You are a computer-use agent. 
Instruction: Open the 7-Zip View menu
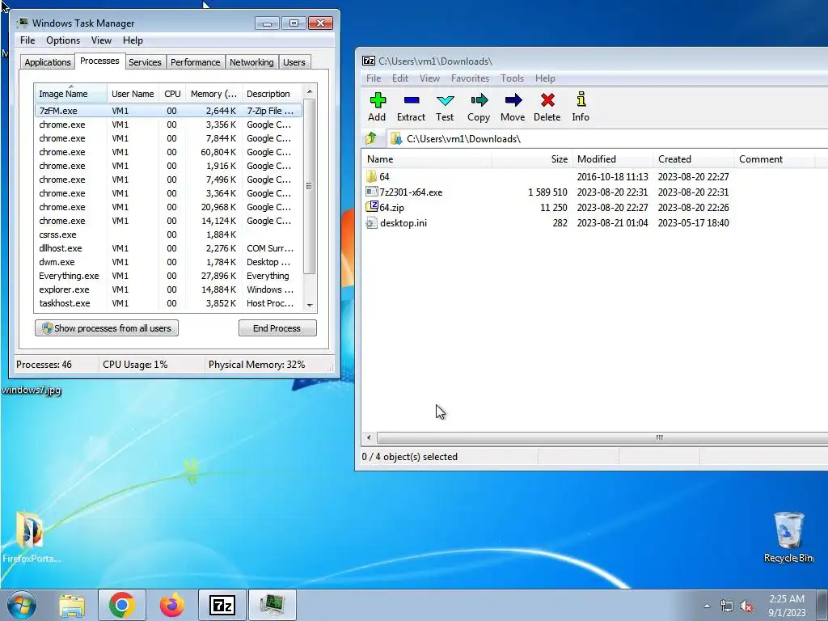(429, 78)
